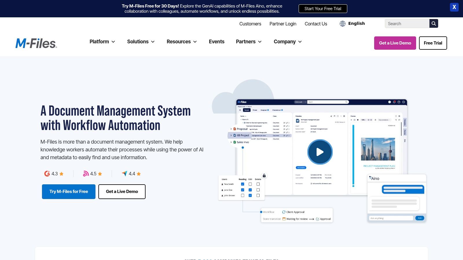Click the star next to 4.4

click(139, 174)
